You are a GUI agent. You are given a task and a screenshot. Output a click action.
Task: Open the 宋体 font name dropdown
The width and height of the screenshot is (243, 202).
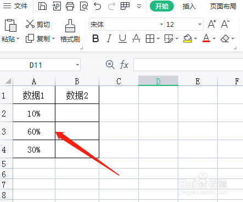coord(161,24)
